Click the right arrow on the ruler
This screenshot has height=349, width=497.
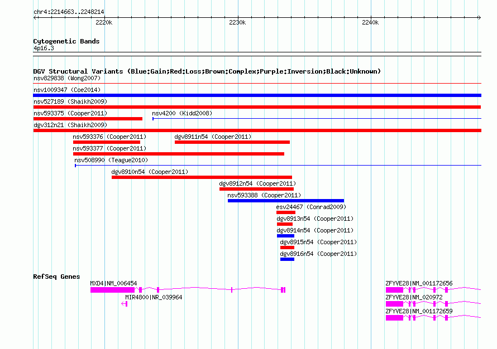coord(479,18)
